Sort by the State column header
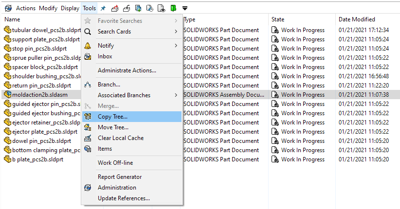 click(278, 19)
